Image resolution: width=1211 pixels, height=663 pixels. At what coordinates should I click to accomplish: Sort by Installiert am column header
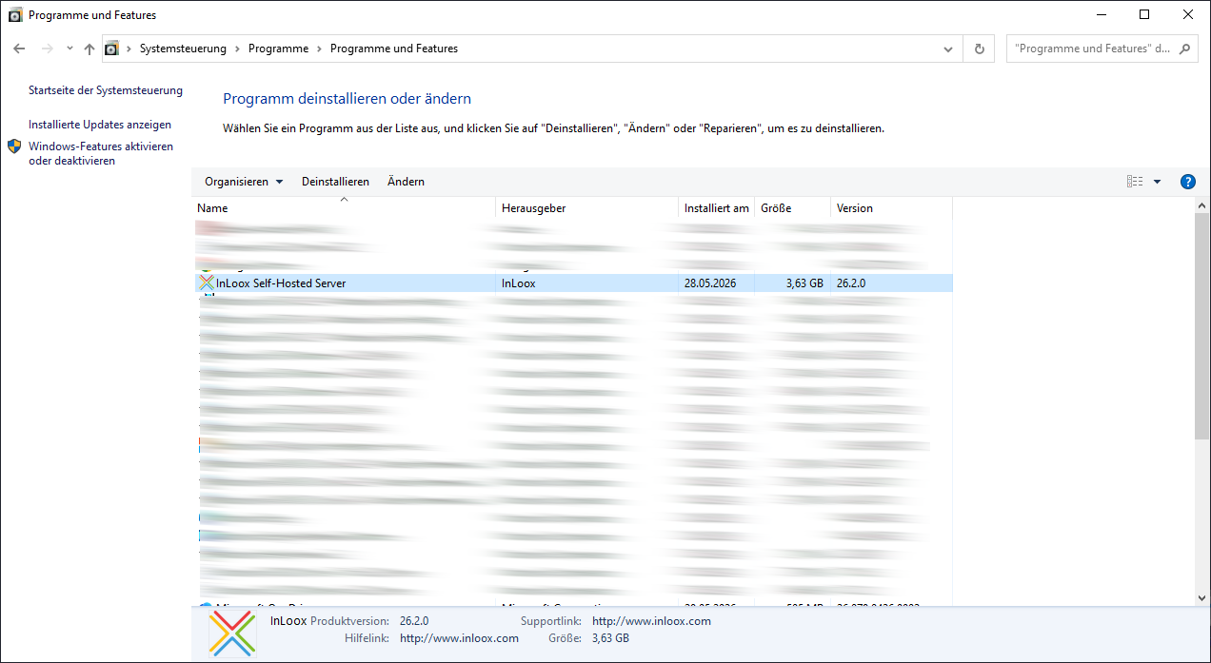[717, 207]
